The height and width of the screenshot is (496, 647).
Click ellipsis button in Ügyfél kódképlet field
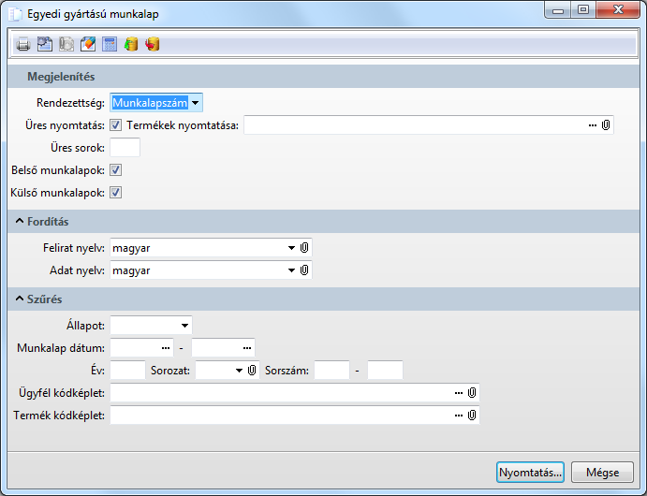click(x=459, y=392)
